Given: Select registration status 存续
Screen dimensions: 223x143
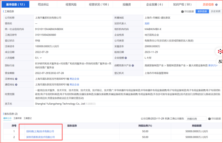Looking at the screenshot, I should 38,41.
